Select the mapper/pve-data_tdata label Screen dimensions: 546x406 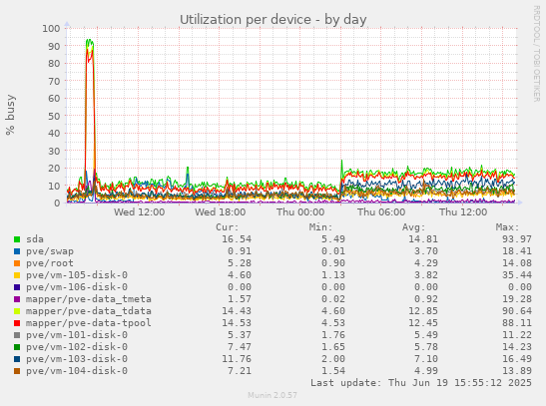pos(89,311)
